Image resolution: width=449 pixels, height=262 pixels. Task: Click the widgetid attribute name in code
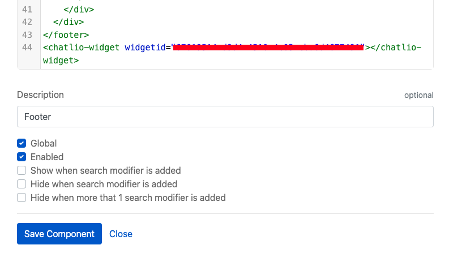click(145, 47)
